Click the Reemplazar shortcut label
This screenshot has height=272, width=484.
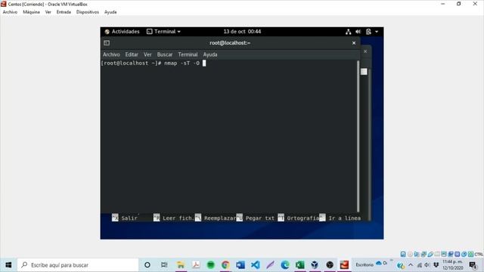pos(220,218)
